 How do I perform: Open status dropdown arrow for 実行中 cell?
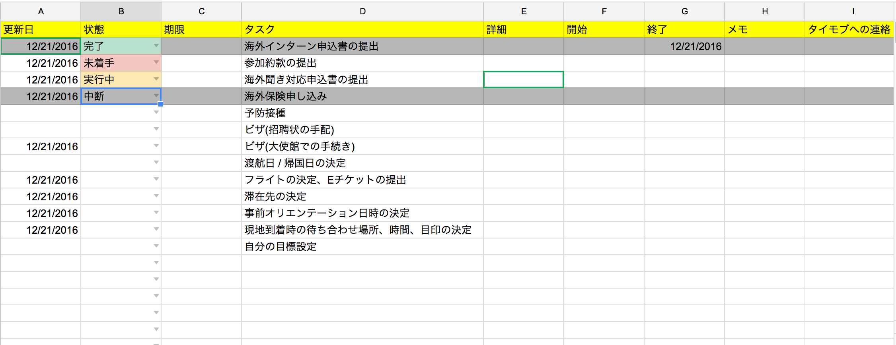pos(156,79)
